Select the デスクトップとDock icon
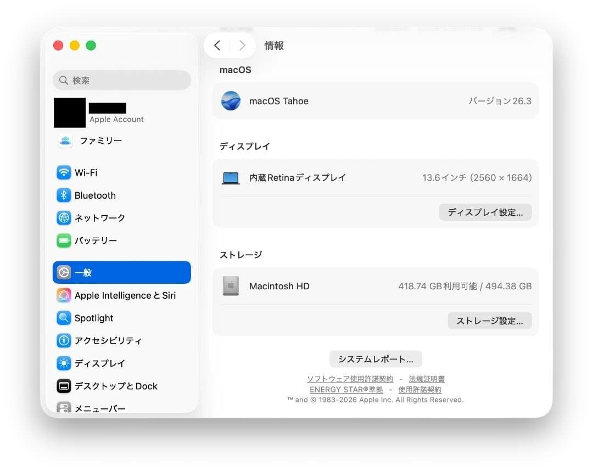593x471 pixels. click(x=64, y=386)
